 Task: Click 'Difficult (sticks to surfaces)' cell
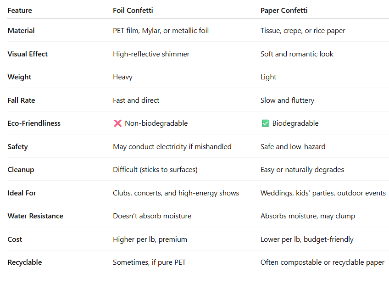click(x=156, y=170)
